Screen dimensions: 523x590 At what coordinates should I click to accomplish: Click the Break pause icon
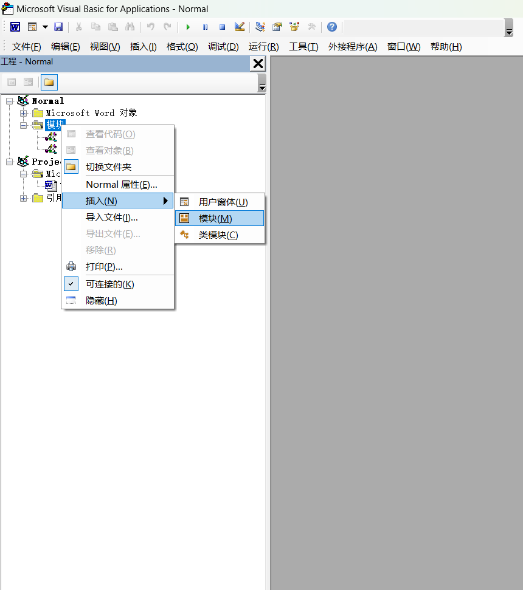(205, 27)
